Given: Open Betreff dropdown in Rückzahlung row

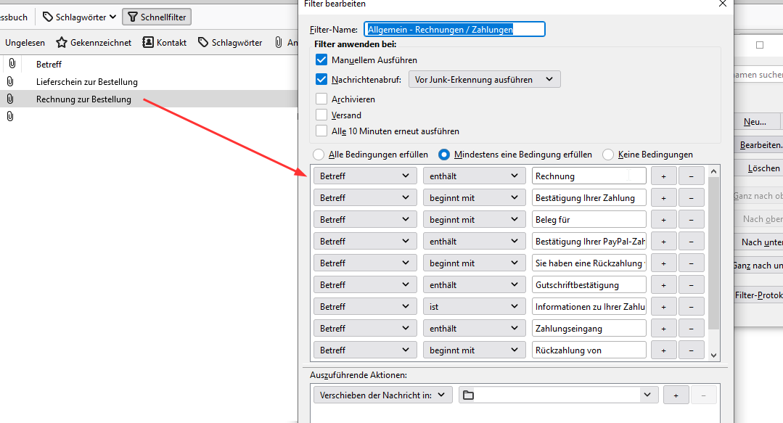Looking at the screenshot, I should pyautogui.click(x=365, y=263).
